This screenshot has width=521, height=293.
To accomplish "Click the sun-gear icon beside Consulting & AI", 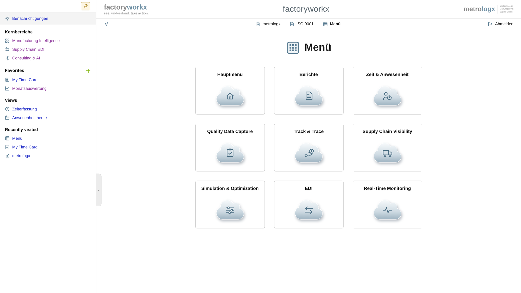I will [x=7, y=58].
